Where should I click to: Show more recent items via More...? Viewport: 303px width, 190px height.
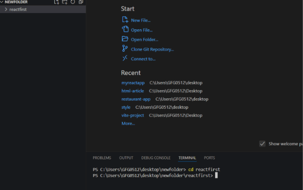pos(128,123)
